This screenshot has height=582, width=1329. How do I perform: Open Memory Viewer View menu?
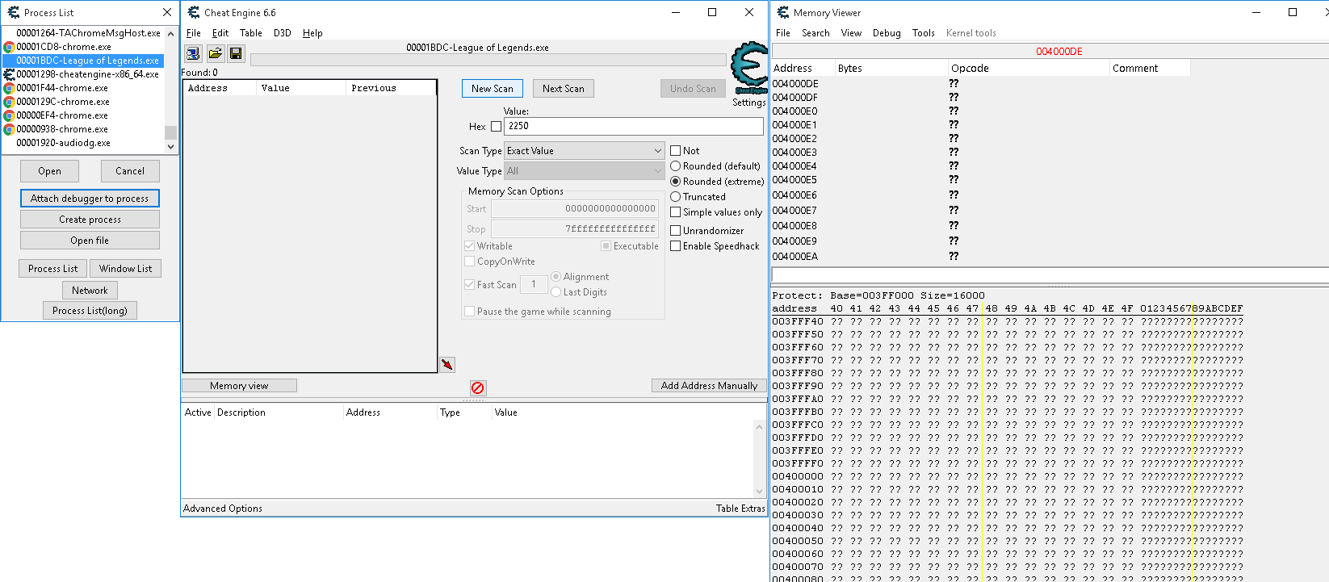(851, 33)
